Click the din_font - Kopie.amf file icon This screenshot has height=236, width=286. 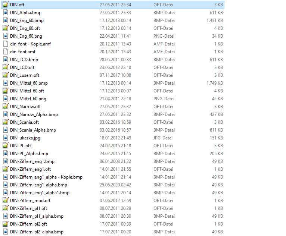coord(6,44)
